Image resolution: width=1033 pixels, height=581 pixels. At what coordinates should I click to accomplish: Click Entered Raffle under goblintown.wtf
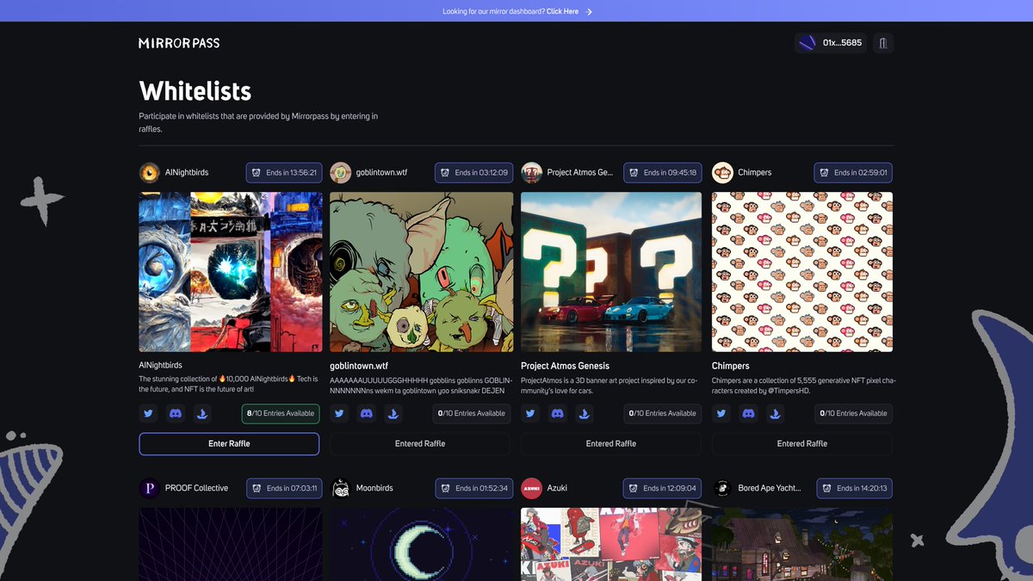click(420, 443)
